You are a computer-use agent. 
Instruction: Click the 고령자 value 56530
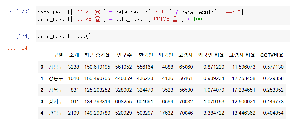[186, 90]
